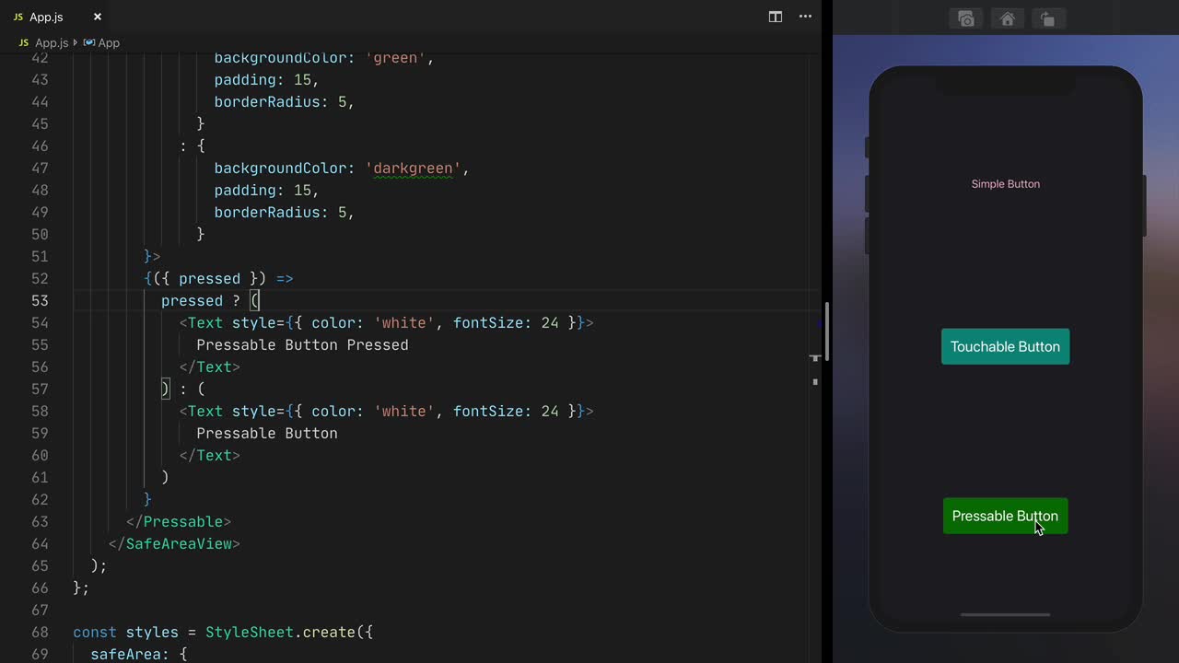Click the simulator home indicator bar
The width and height of the screenshot is (1179, 663).
[1005, 614]
